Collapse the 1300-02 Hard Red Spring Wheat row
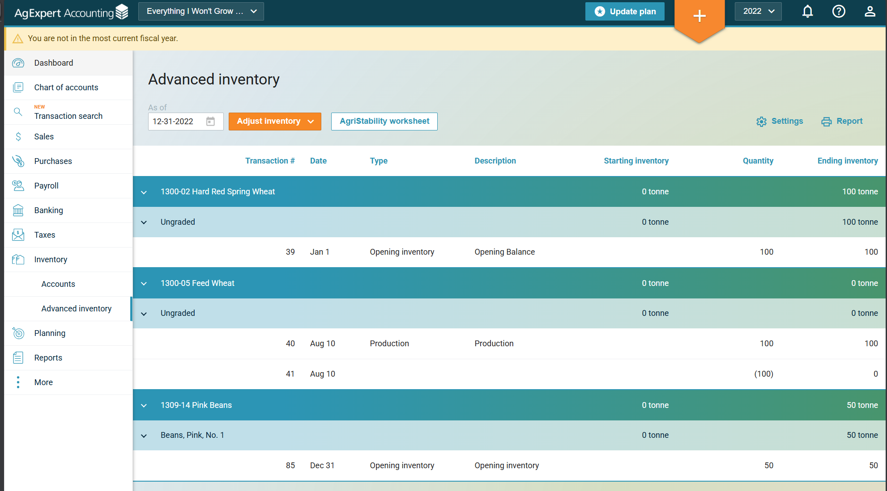The image size is (887, 491). [x=144, y=192]
